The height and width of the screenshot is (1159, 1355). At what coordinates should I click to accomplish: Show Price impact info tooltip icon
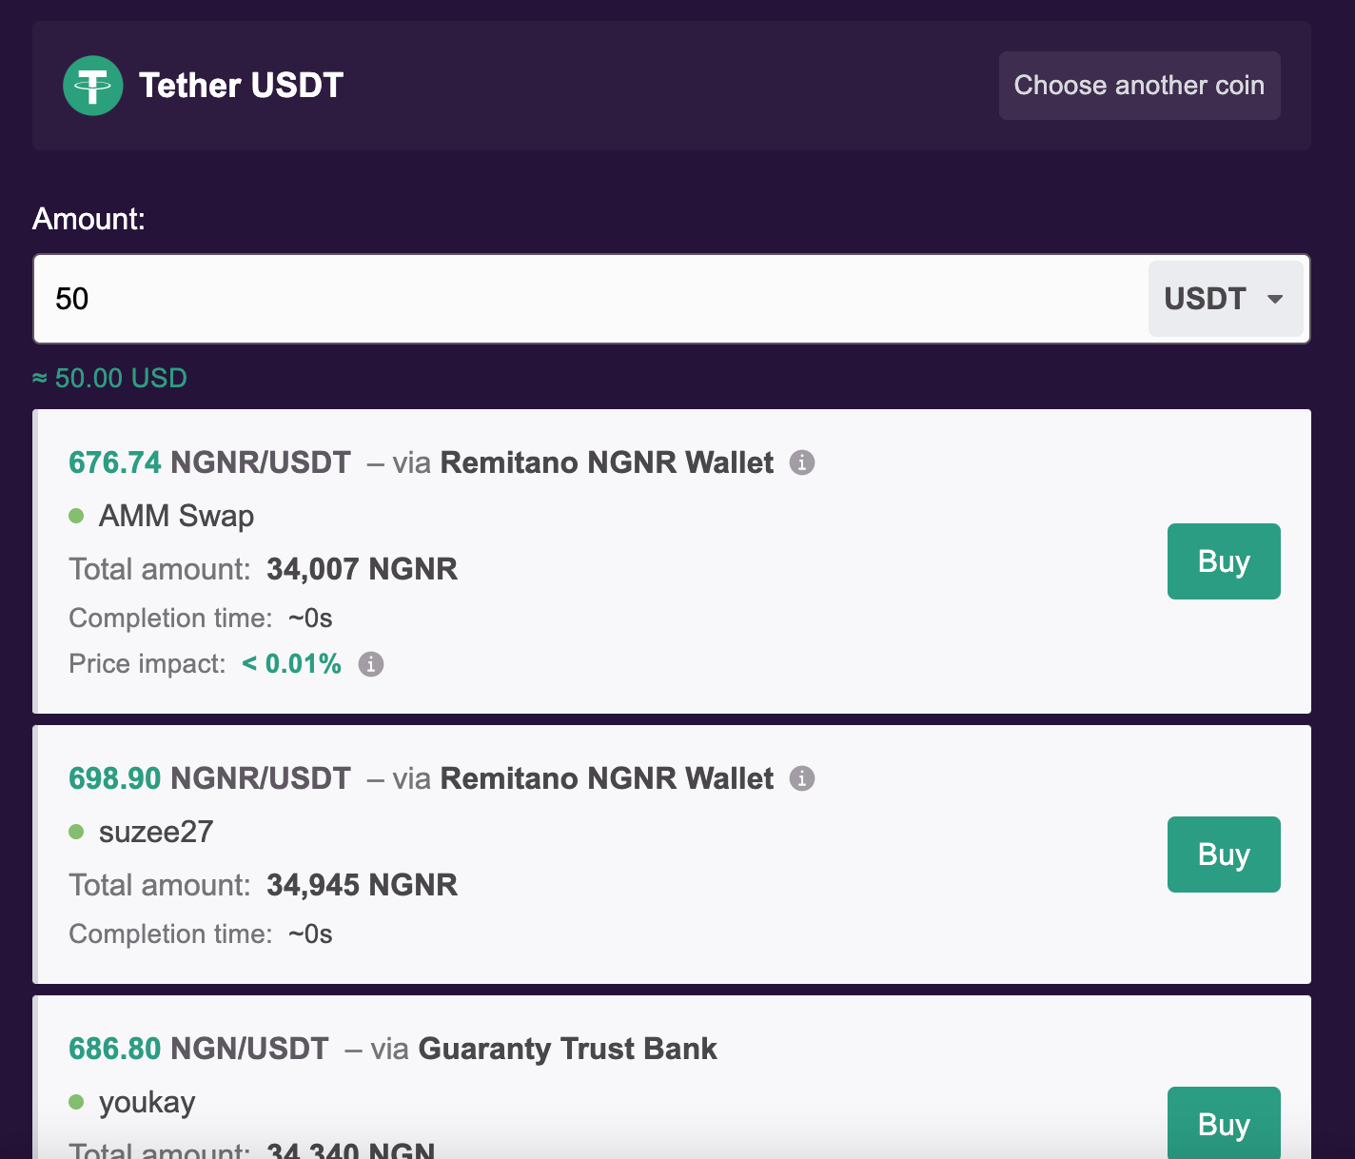tap(371, 664)
